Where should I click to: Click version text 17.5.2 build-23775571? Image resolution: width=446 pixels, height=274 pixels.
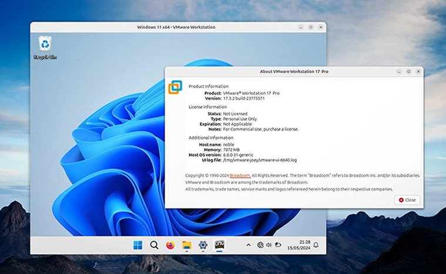pyautogui.click(x=244, y=98)
